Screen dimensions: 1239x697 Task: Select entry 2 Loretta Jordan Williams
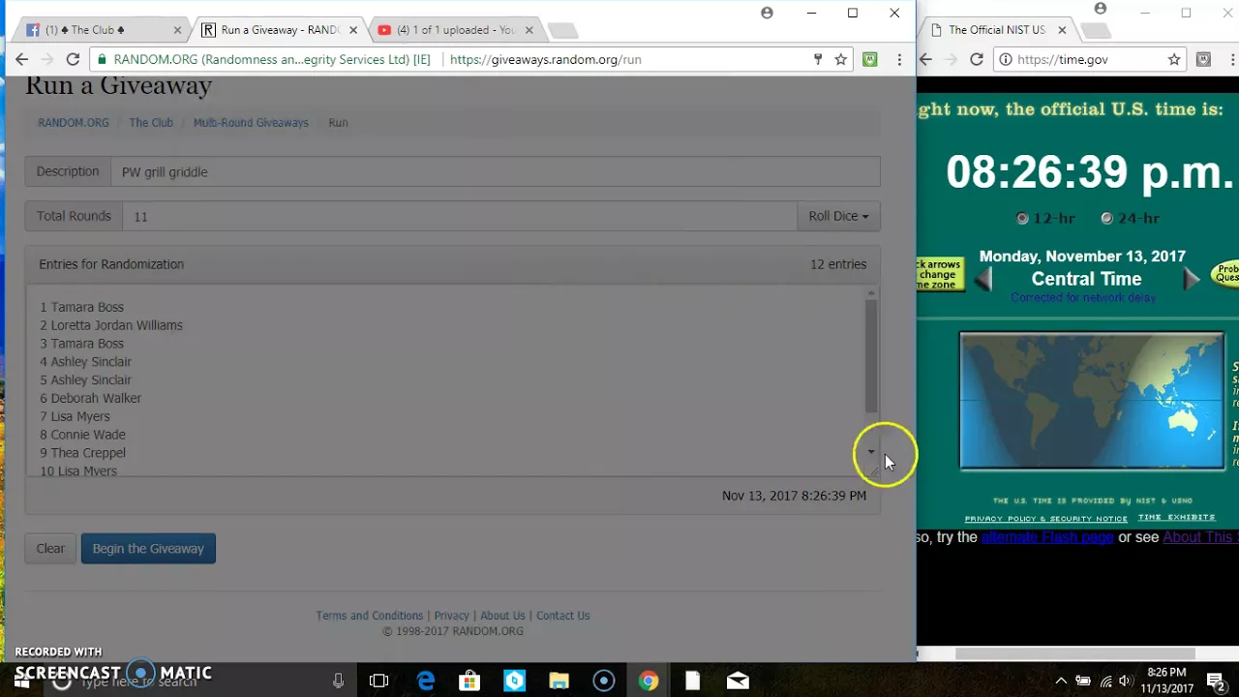tap(111, 325)
